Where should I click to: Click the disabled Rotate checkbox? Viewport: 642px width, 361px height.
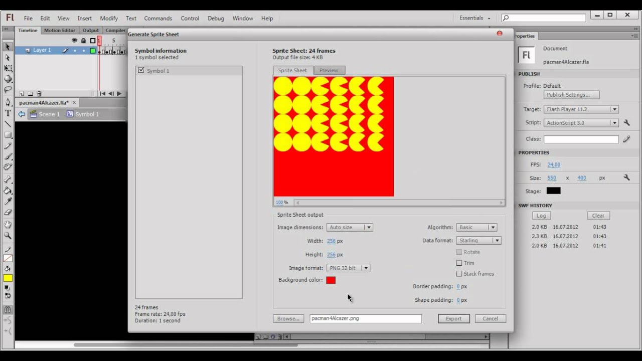click(x=459, y=252)
